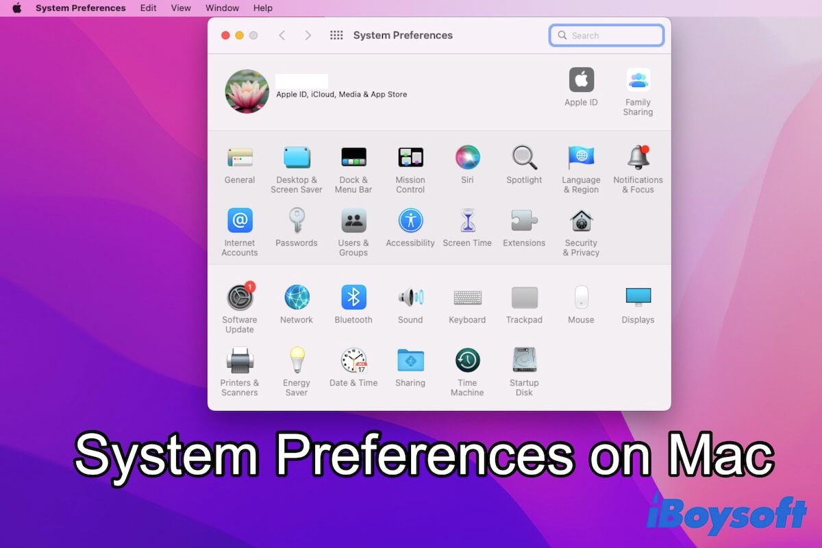Open Security & Privacy settings
822x548 pixels.
pyautogui.click(x=581, y=221)
